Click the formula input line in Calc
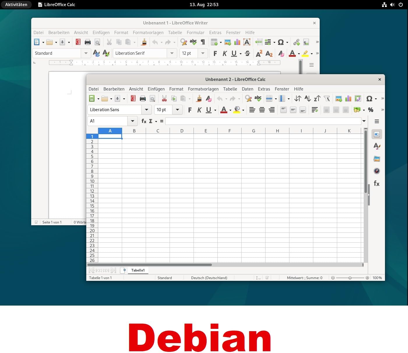 pos(263,121)
